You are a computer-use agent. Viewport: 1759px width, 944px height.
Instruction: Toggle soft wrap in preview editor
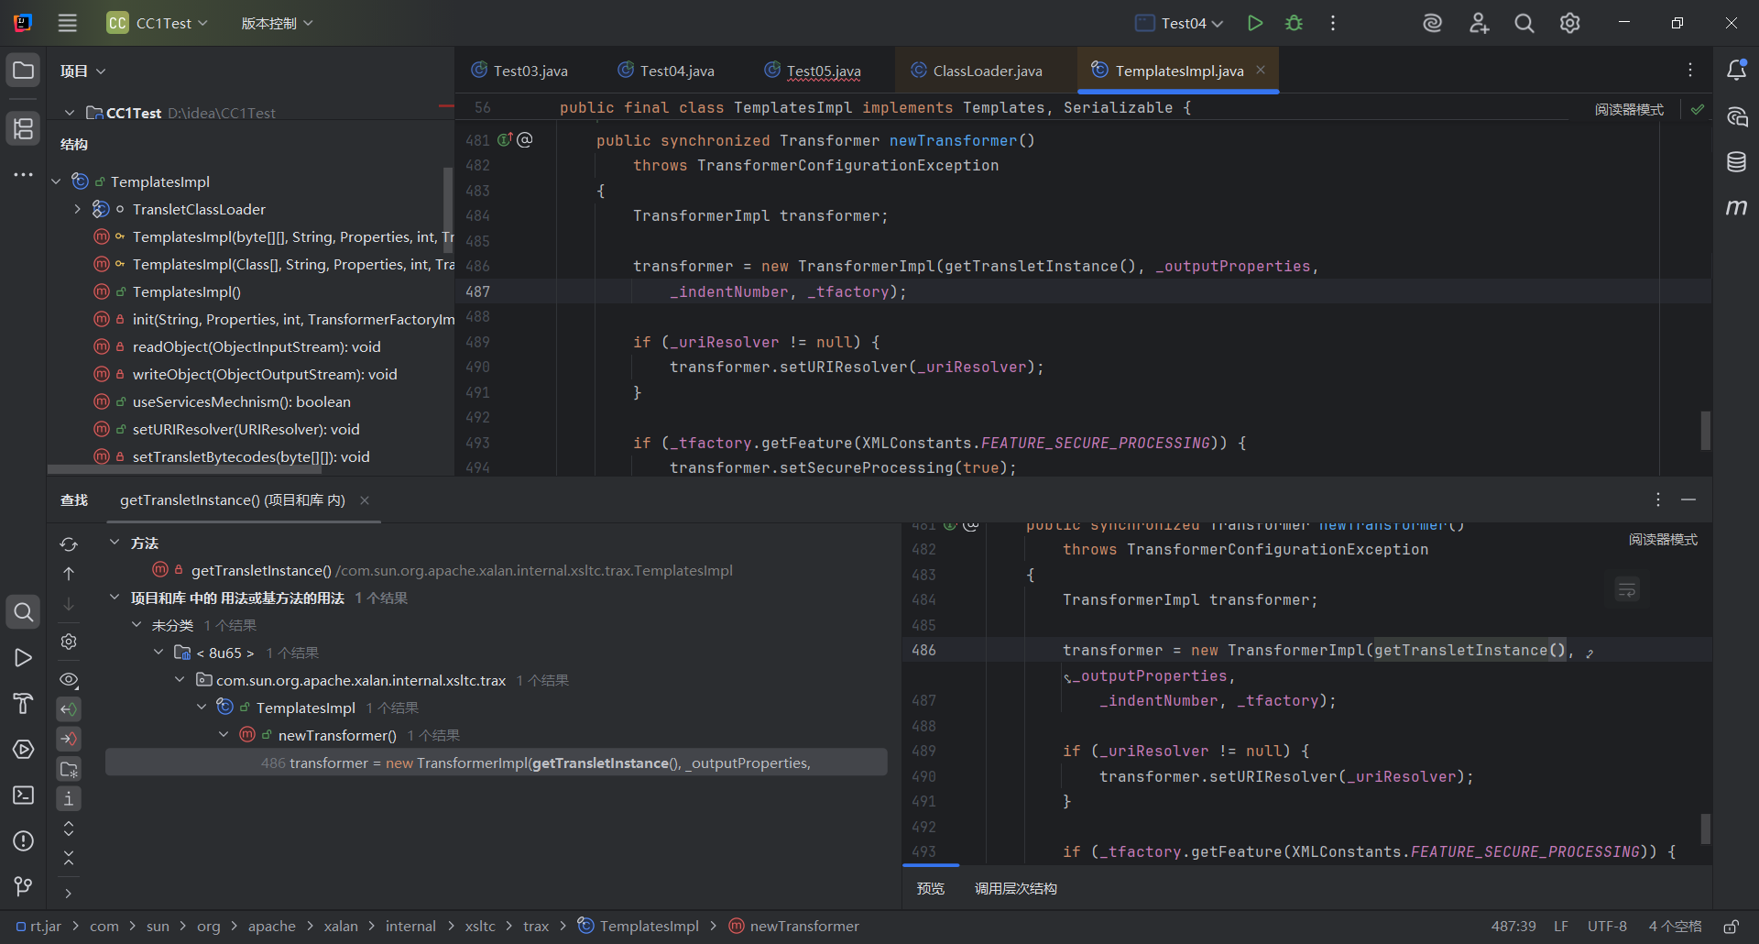[1627, 589]
